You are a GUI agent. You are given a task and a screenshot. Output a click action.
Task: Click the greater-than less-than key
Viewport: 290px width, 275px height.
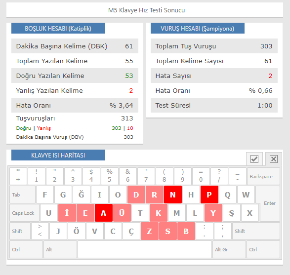pos(40,231)
